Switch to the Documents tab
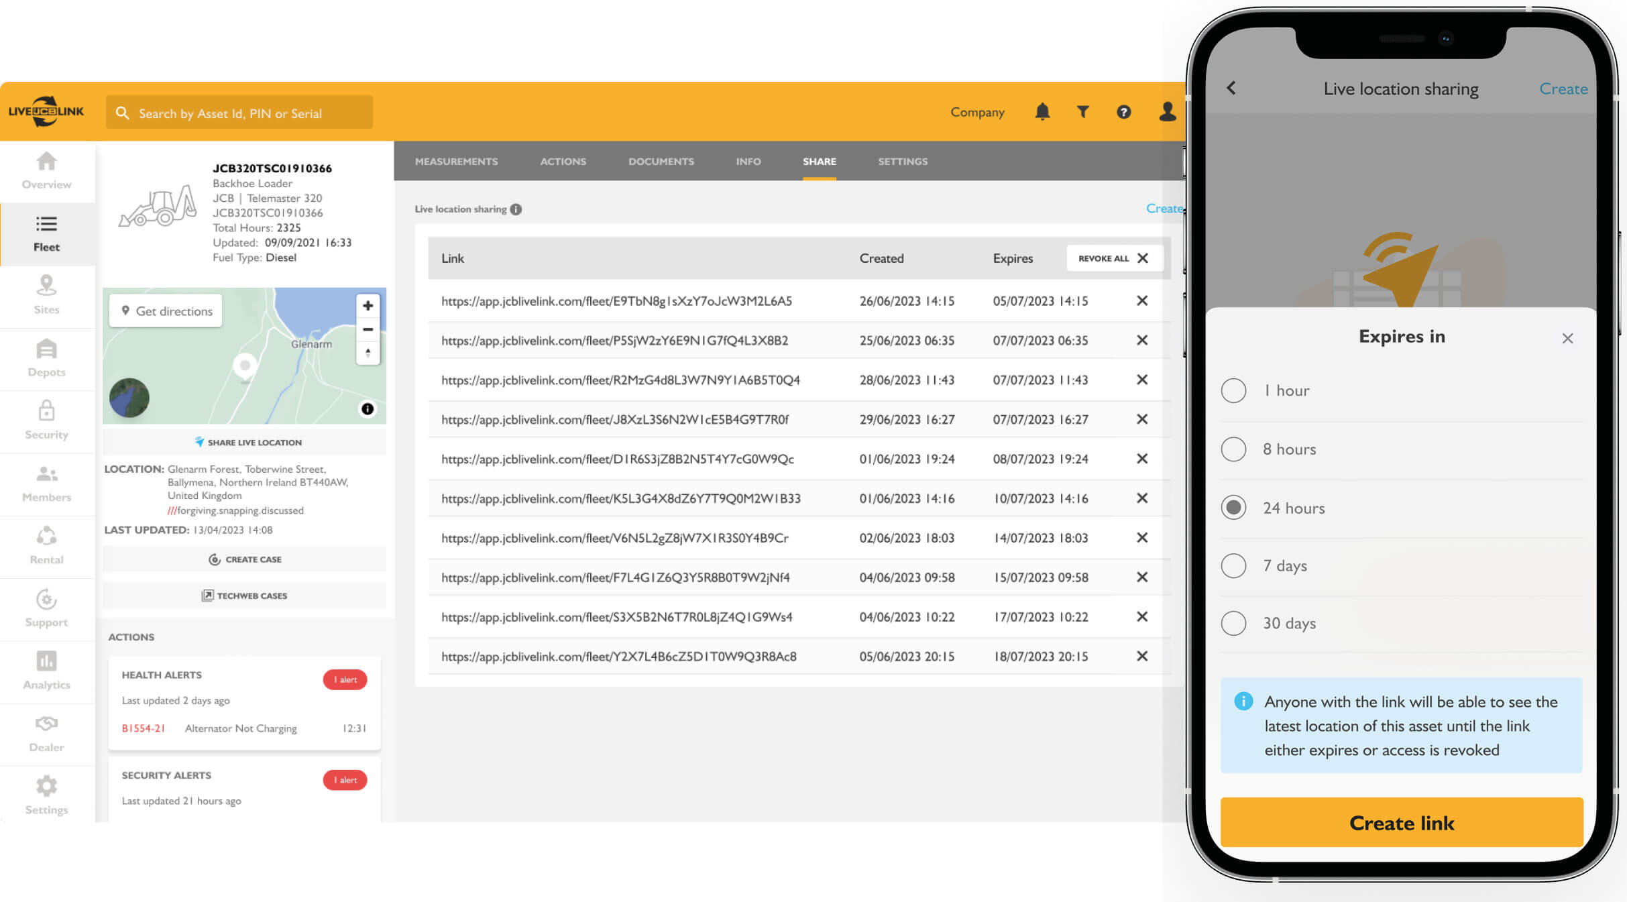Image resolution: width=1627 pixels, height=902 pixels. [x=661, y=162]
